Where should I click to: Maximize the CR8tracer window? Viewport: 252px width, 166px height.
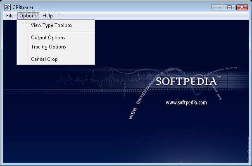click(x=230, y=7)
